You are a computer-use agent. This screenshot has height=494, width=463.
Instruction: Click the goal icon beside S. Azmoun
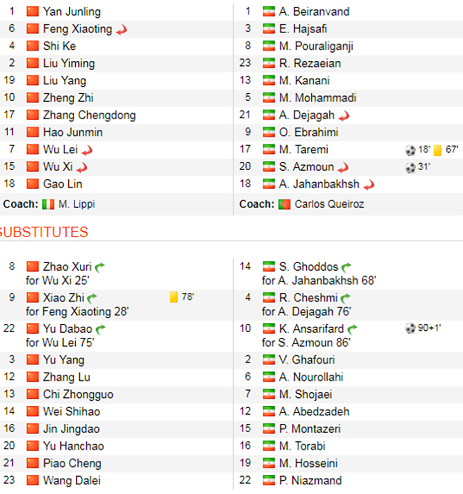[x=410, y=168]
